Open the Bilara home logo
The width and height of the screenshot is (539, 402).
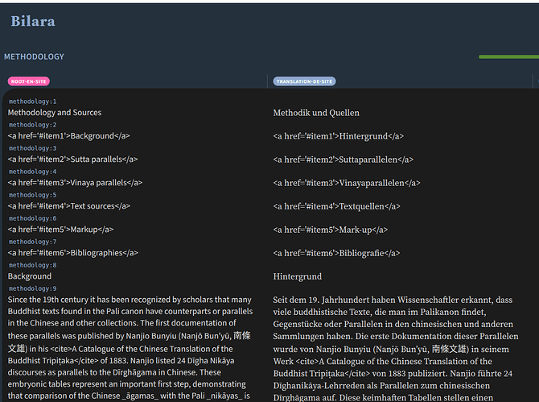tap(33, 21)
